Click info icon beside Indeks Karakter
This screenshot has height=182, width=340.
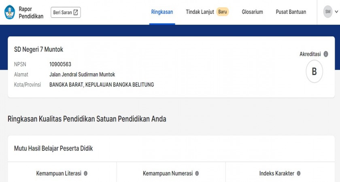pos(298,174)
